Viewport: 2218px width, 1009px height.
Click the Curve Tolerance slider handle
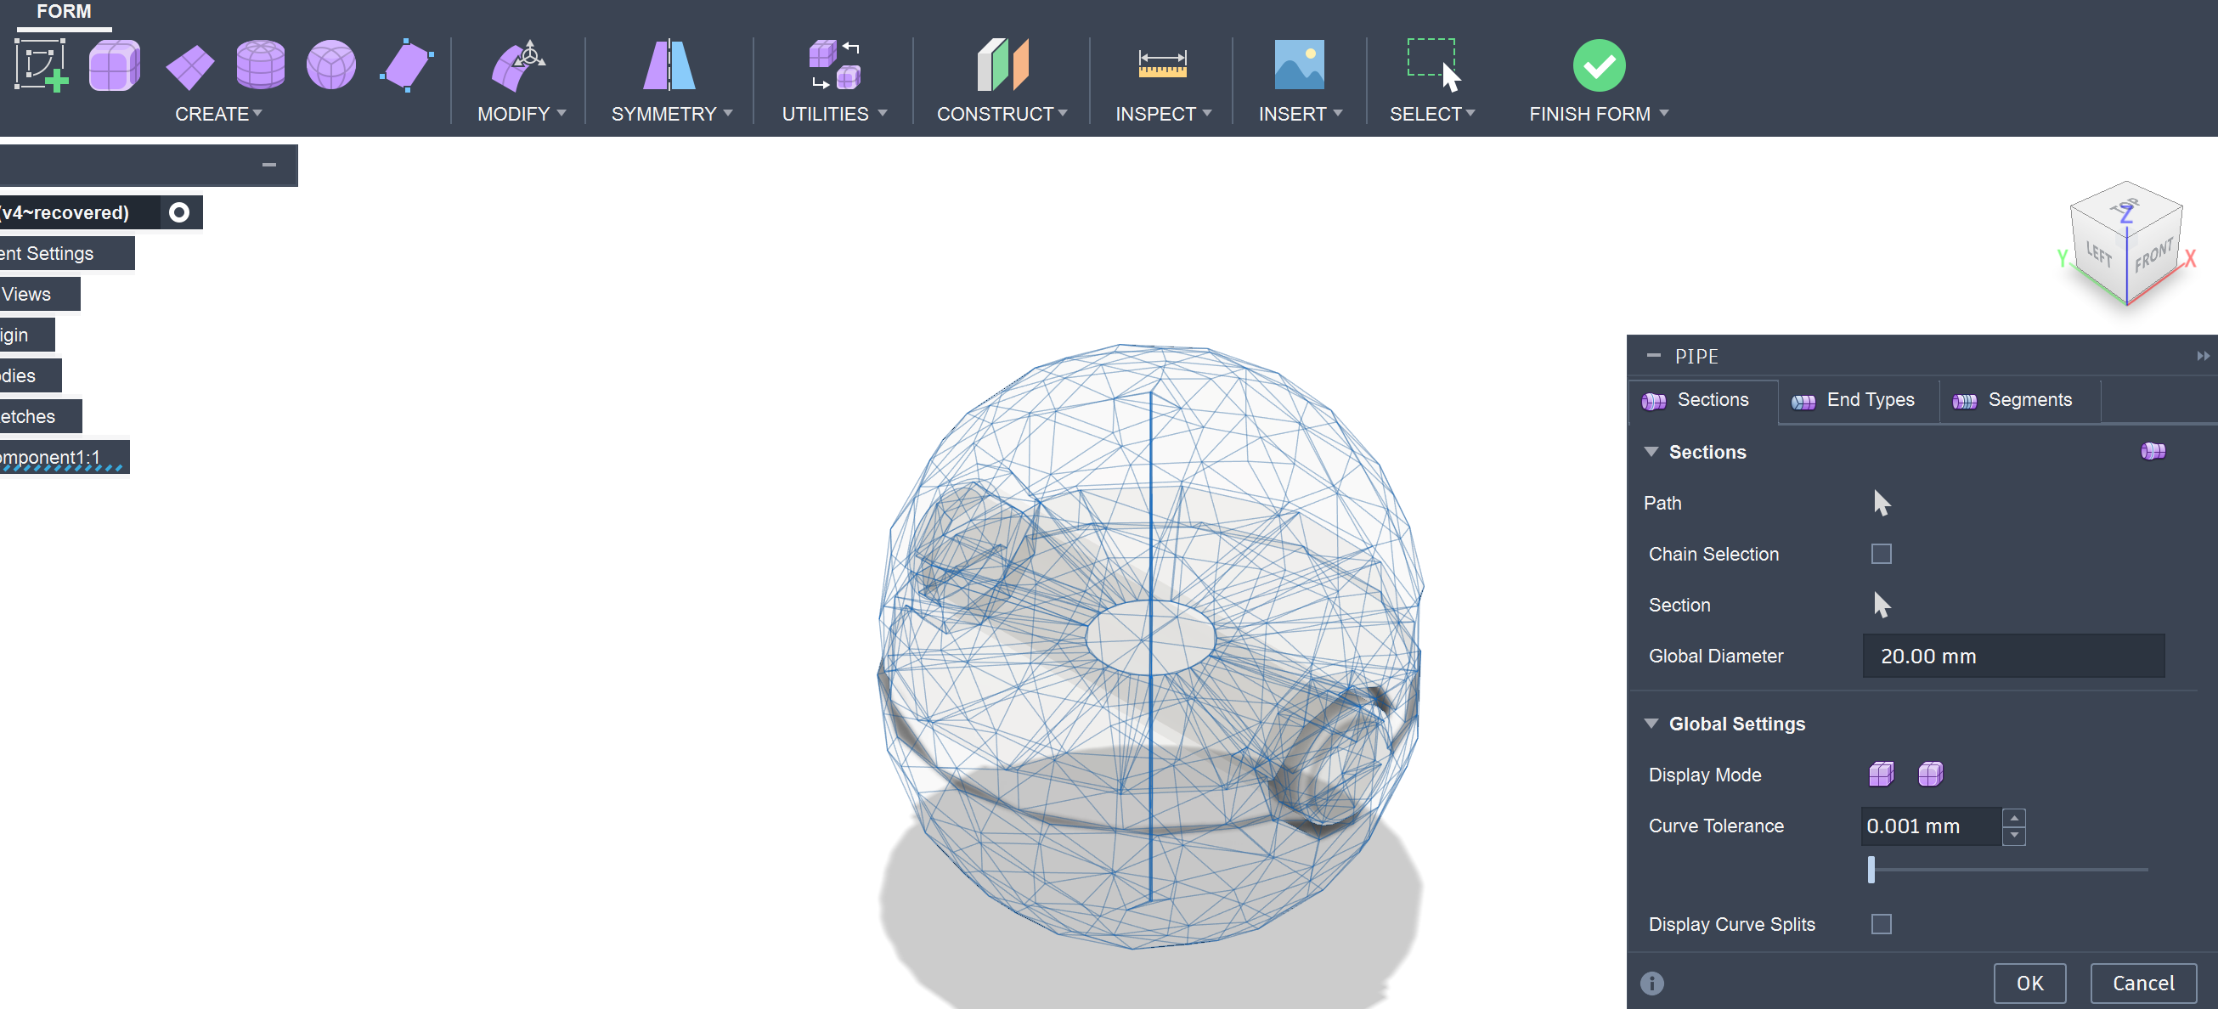click(x=1871, y=870)
